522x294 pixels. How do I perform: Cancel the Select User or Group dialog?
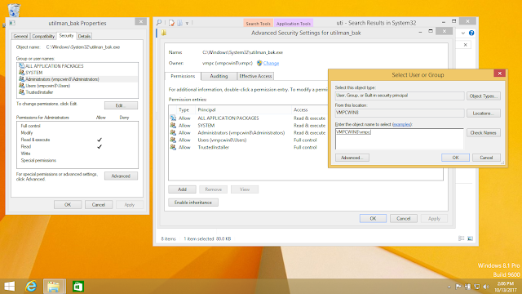click(x=486, y=158)
